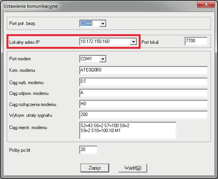
Task: Click the COM1 value in Port modem combo
Action: coord(86,59)
